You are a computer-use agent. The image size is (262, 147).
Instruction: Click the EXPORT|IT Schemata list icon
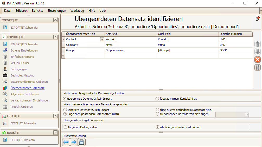pos(5,27)
